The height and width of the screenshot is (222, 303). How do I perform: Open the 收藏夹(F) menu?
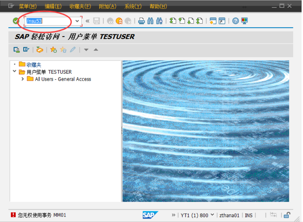(80, 6)
